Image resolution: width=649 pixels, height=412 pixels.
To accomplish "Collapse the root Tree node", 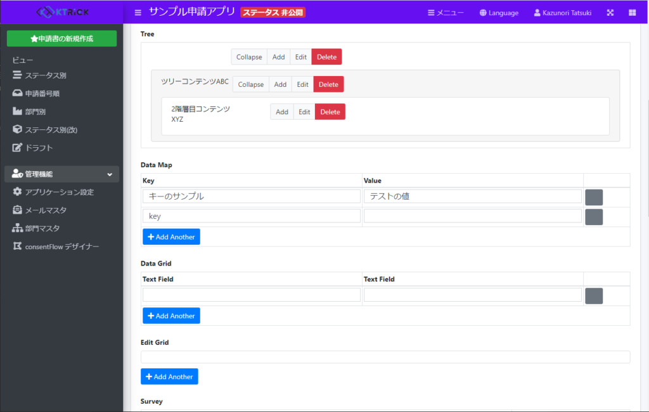I will pos(248,57).
